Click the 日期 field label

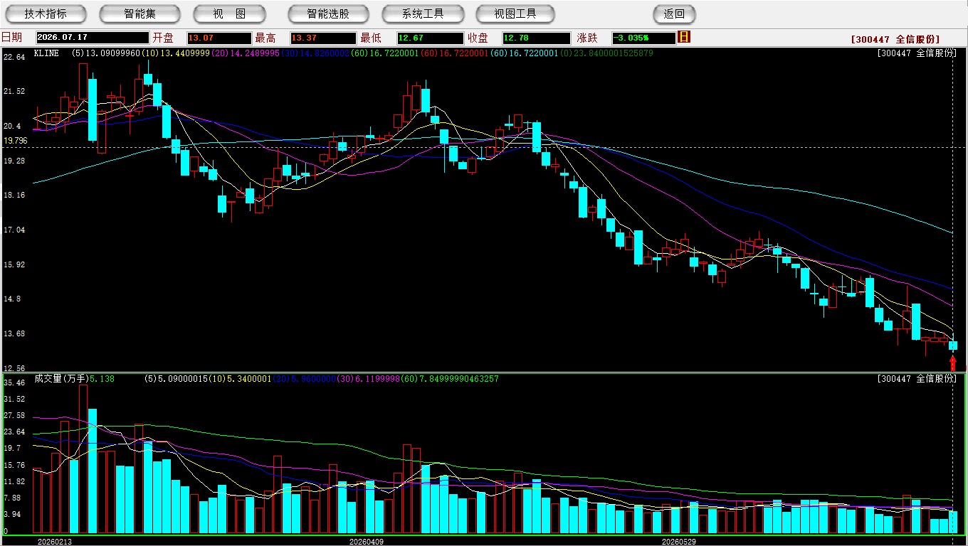pos(11,38)
